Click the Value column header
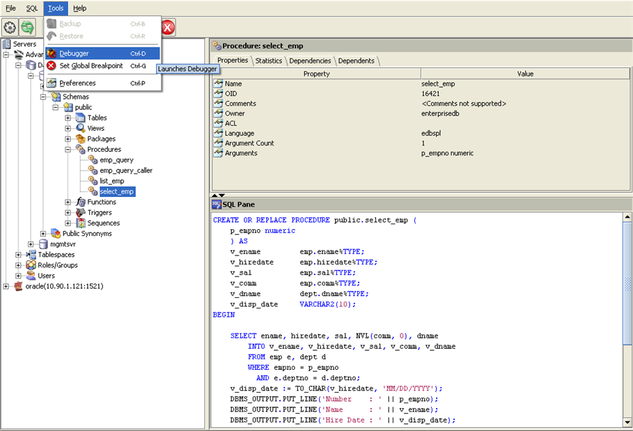The width and height of the screenshot is (633, 431). click(525, 74)
